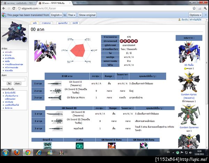Click the Skill 1 '00' icon
209x163 pixels.
tap(48, 146)
